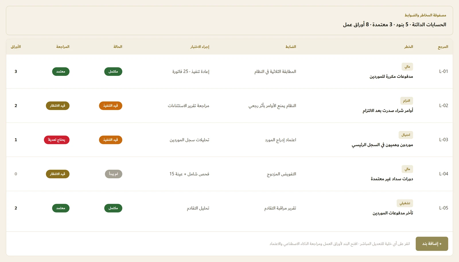Screen dimensions: 459x262
Task: Edit test procedure تحليلات سجل الموردين
Action: 189,140
